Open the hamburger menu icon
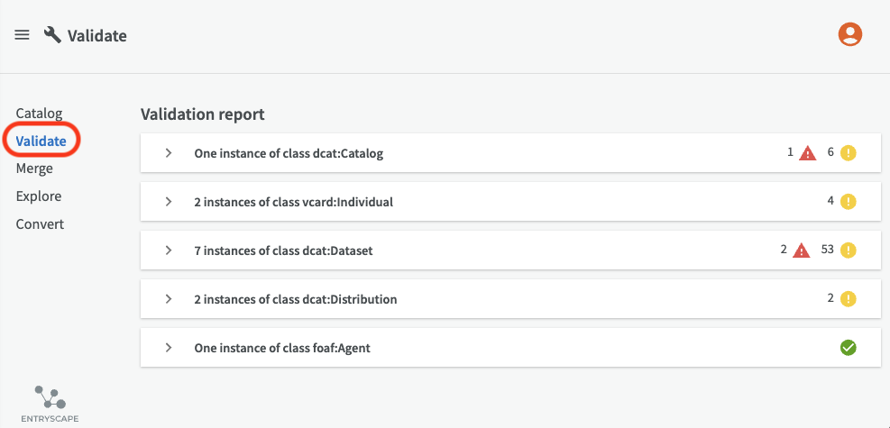This screenshot has width=890, height=428. (22, 35)
